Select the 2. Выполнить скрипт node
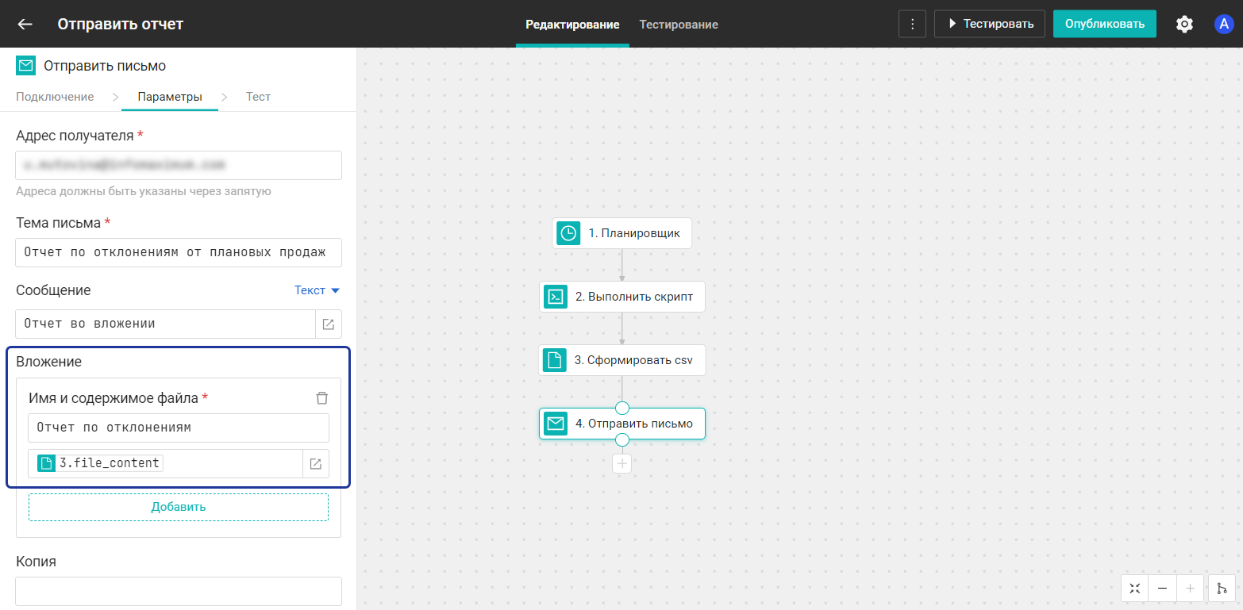 coord(621,297)
